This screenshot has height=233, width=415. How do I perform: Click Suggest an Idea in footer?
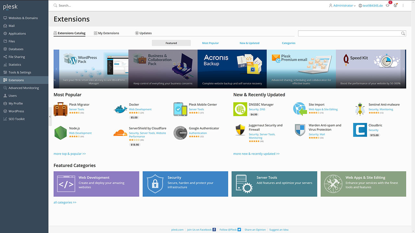[x=279, y=230]
